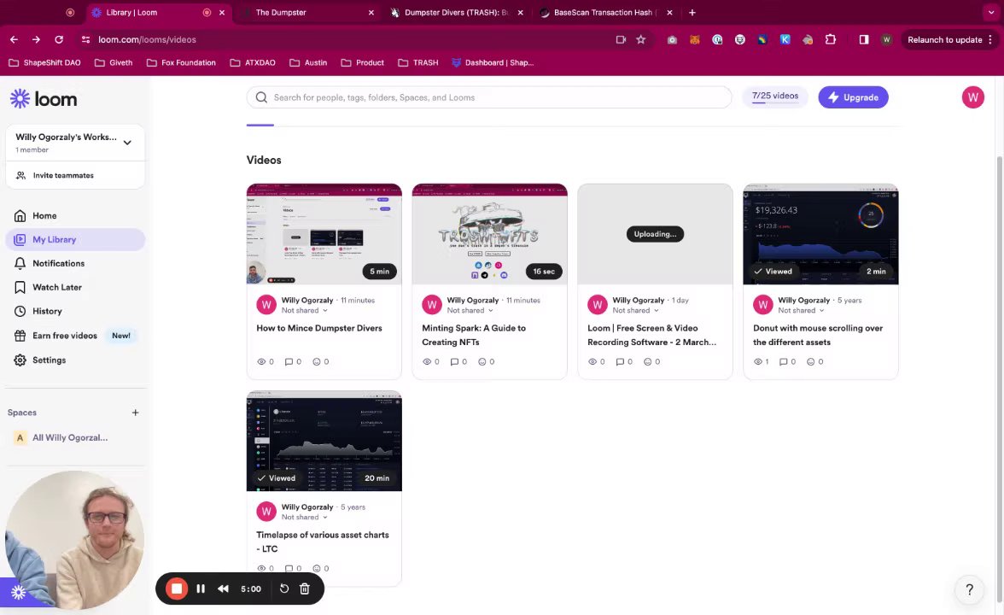Image resolution: width=1004 pixels, height=615 pixels.
Task: Click Minting Spark: A Guide title
Action: coord(474,335)
